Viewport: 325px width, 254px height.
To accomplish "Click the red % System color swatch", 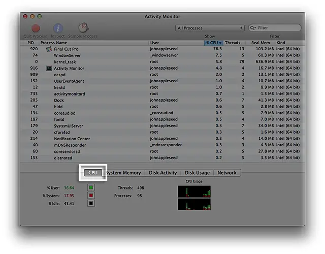I will click(x=91, y=196).
